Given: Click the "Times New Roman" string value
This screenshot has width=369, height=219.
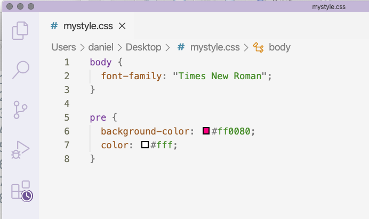Looking at the screenshot, I should tap(220, 76).
